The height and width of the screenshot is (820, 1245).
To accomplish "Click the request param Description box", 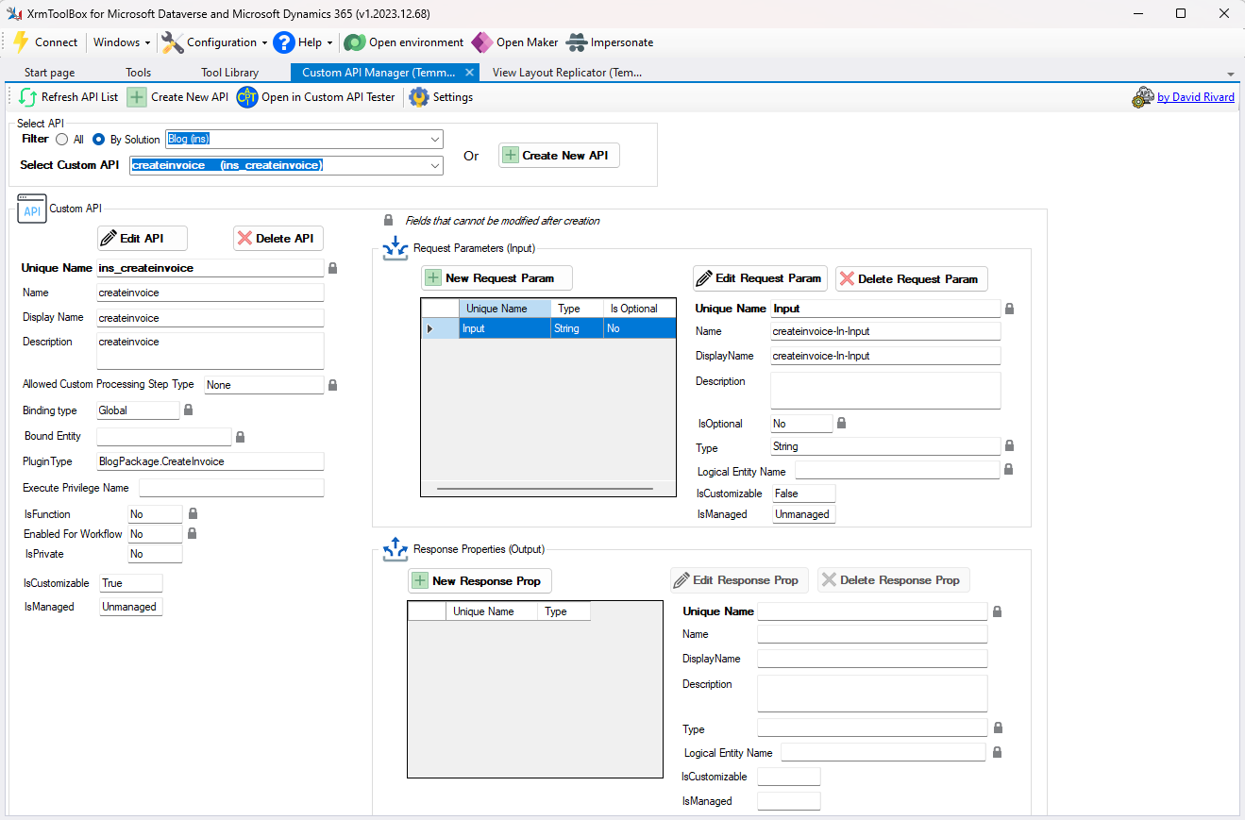I will point(885,391).
